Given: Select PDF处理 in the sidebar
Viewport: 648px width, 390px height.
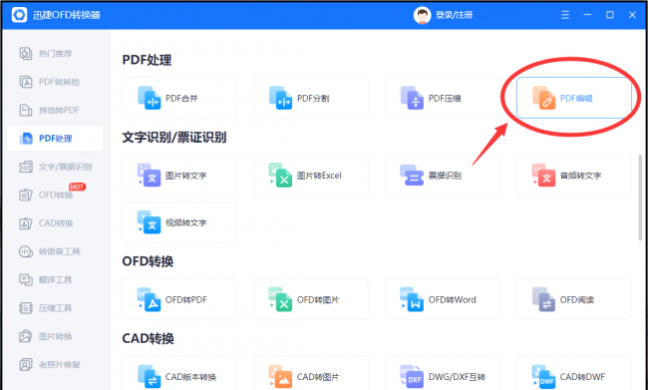Looking at the screenshot, I should pyautogui.click(x=55, y=138).
